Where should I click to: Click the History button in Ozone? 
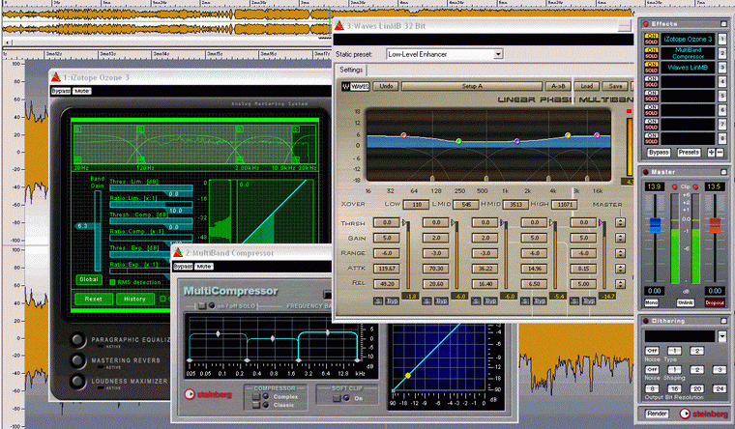point(133,299)
